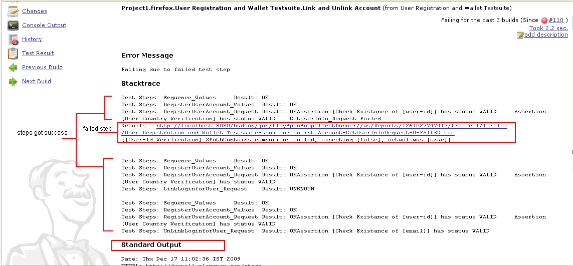Click the Previous Build left arrow icon

[13, 67]
